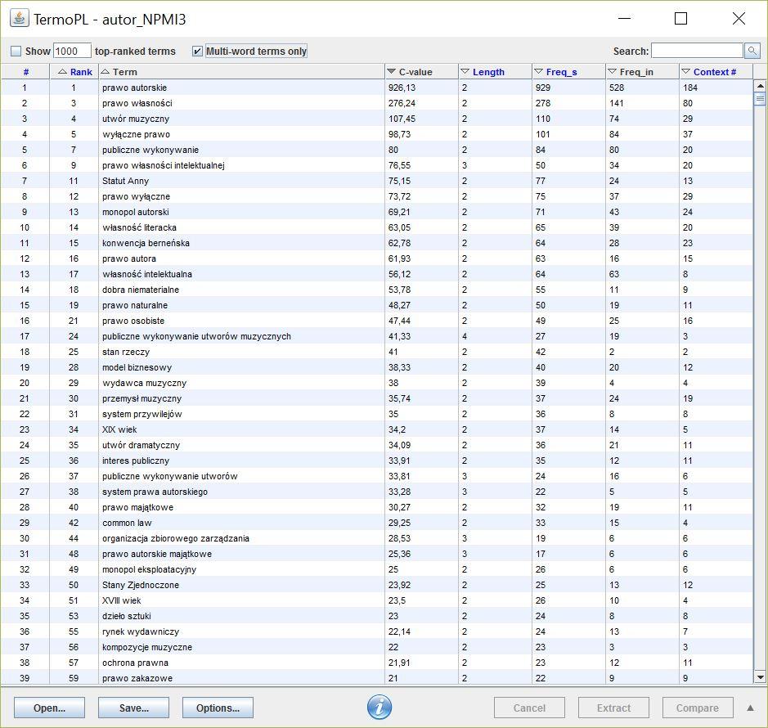Select the term 'wydawca muzyczny'
768x728 pixels.
[x=145, y=383]
